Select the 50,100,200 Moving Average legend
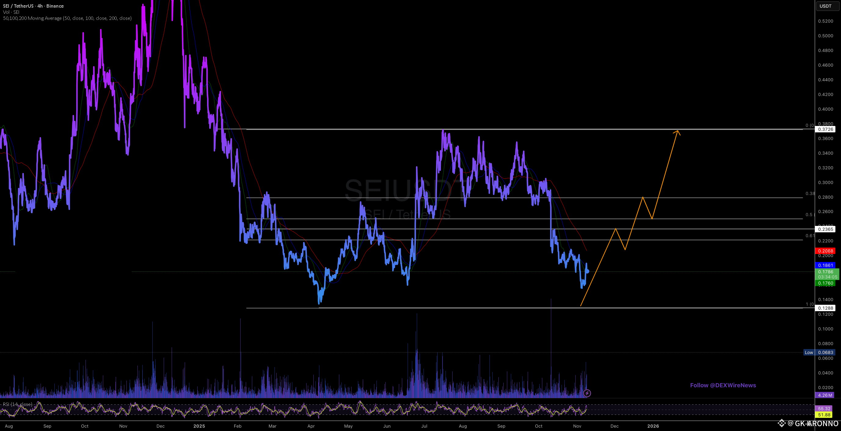The width and height of the screenshot is (841, 431). coord(67,18)
